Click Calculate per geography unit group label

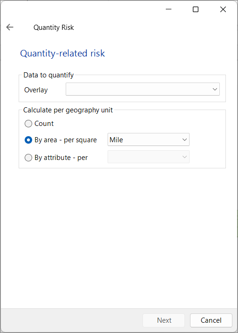tap(68, 110)
